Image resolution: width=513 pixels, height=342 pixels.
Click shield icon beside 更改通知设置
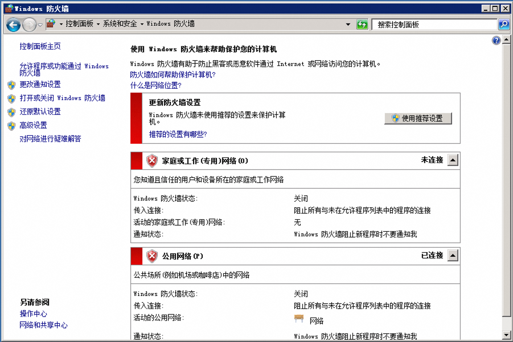click(11, 85)
